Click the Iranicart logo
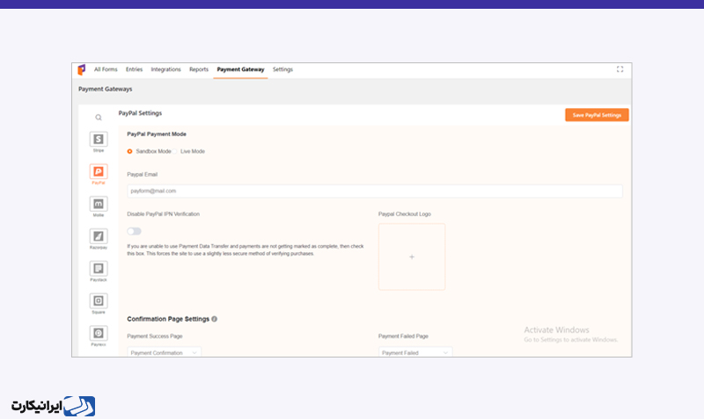 pyautogui.click(x=53, y=406)
